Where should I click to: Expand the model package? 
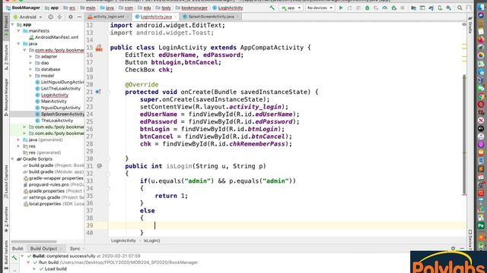click(x=30, y=76)
